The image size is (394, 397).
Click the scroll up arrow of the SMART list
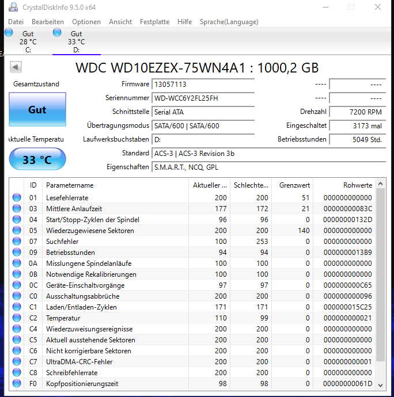coord(380,184)
